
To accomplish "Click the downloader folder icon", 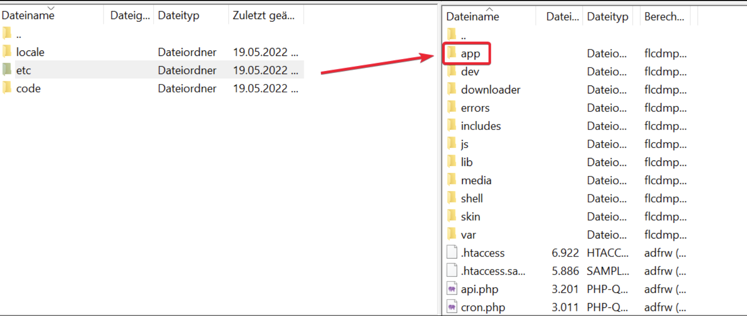I will 451,89.
